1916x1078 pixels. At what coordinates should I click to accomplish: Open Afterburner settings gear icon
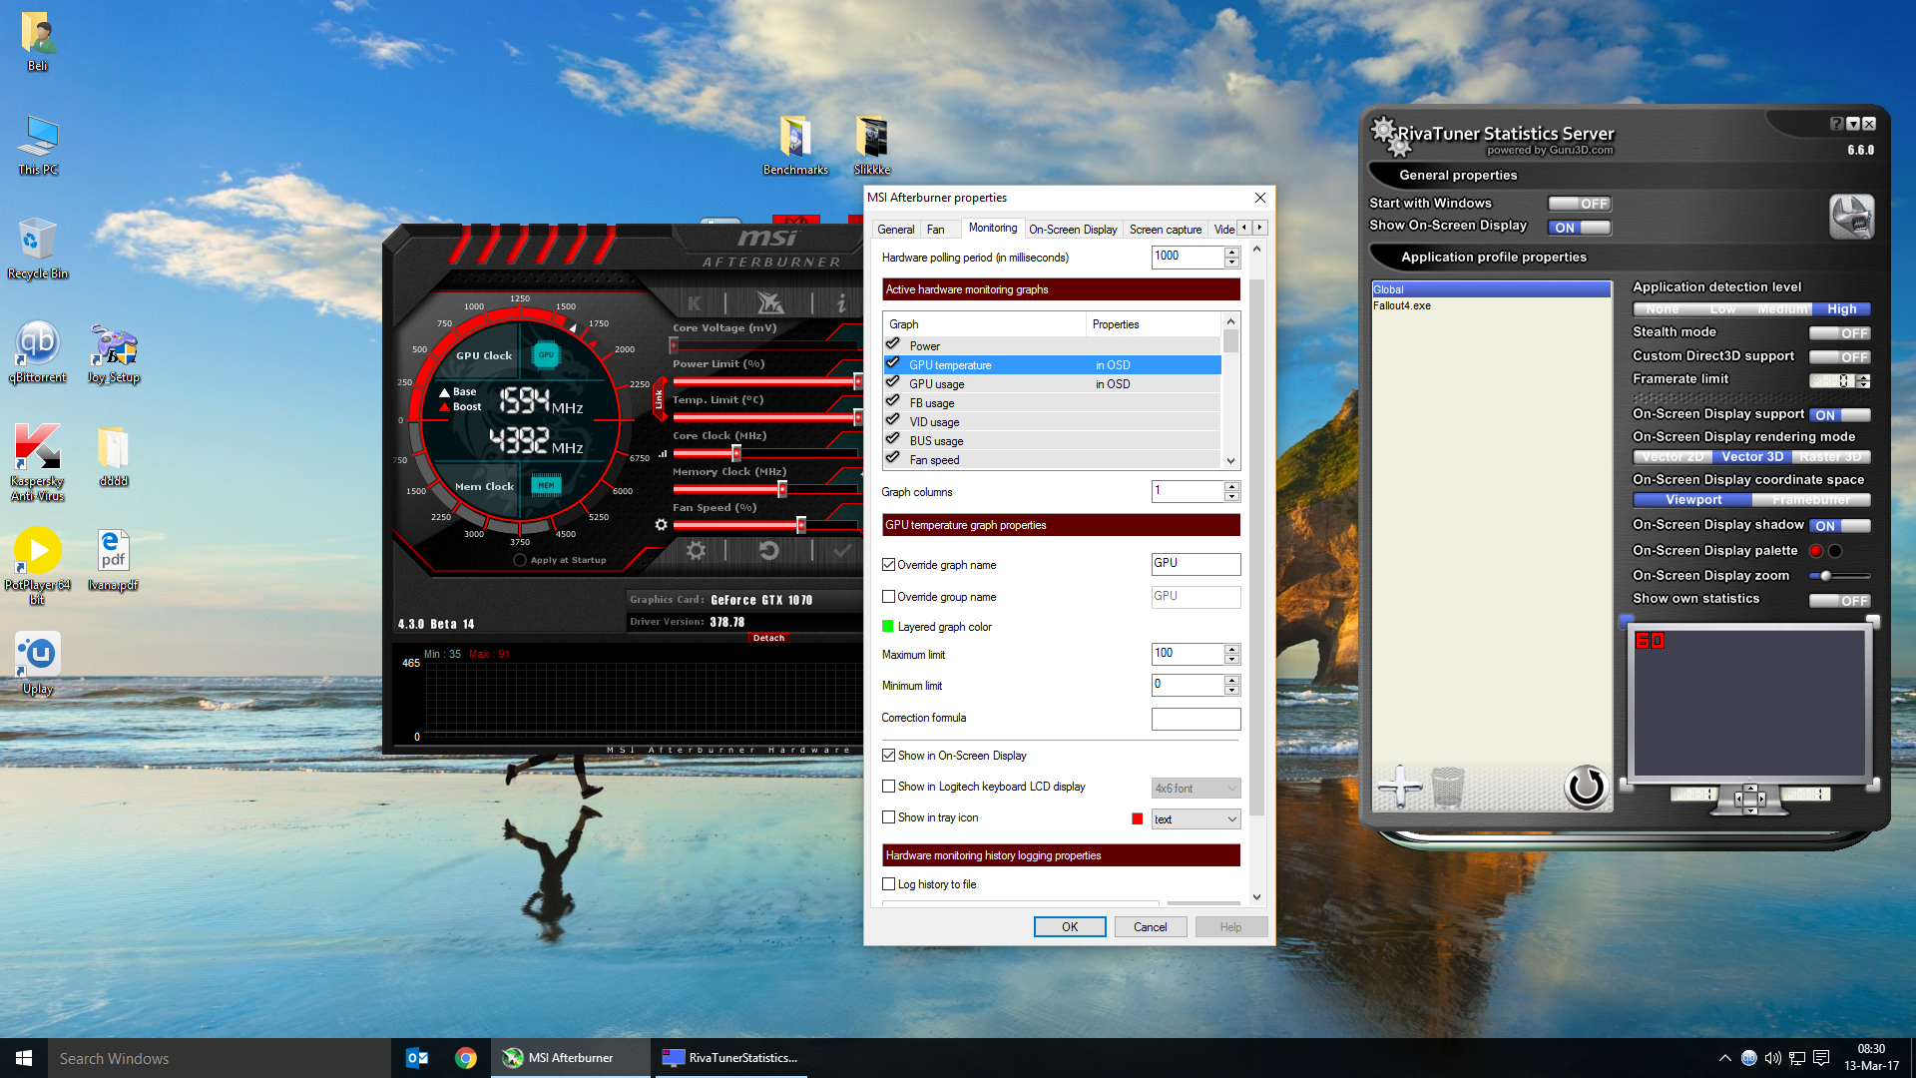pos(696,550)
